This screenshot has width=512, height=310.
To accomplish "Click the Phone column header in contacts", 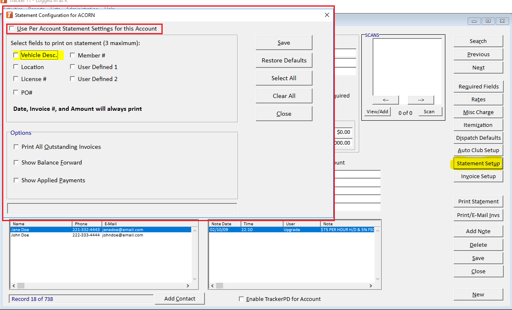I will point(87,224).
